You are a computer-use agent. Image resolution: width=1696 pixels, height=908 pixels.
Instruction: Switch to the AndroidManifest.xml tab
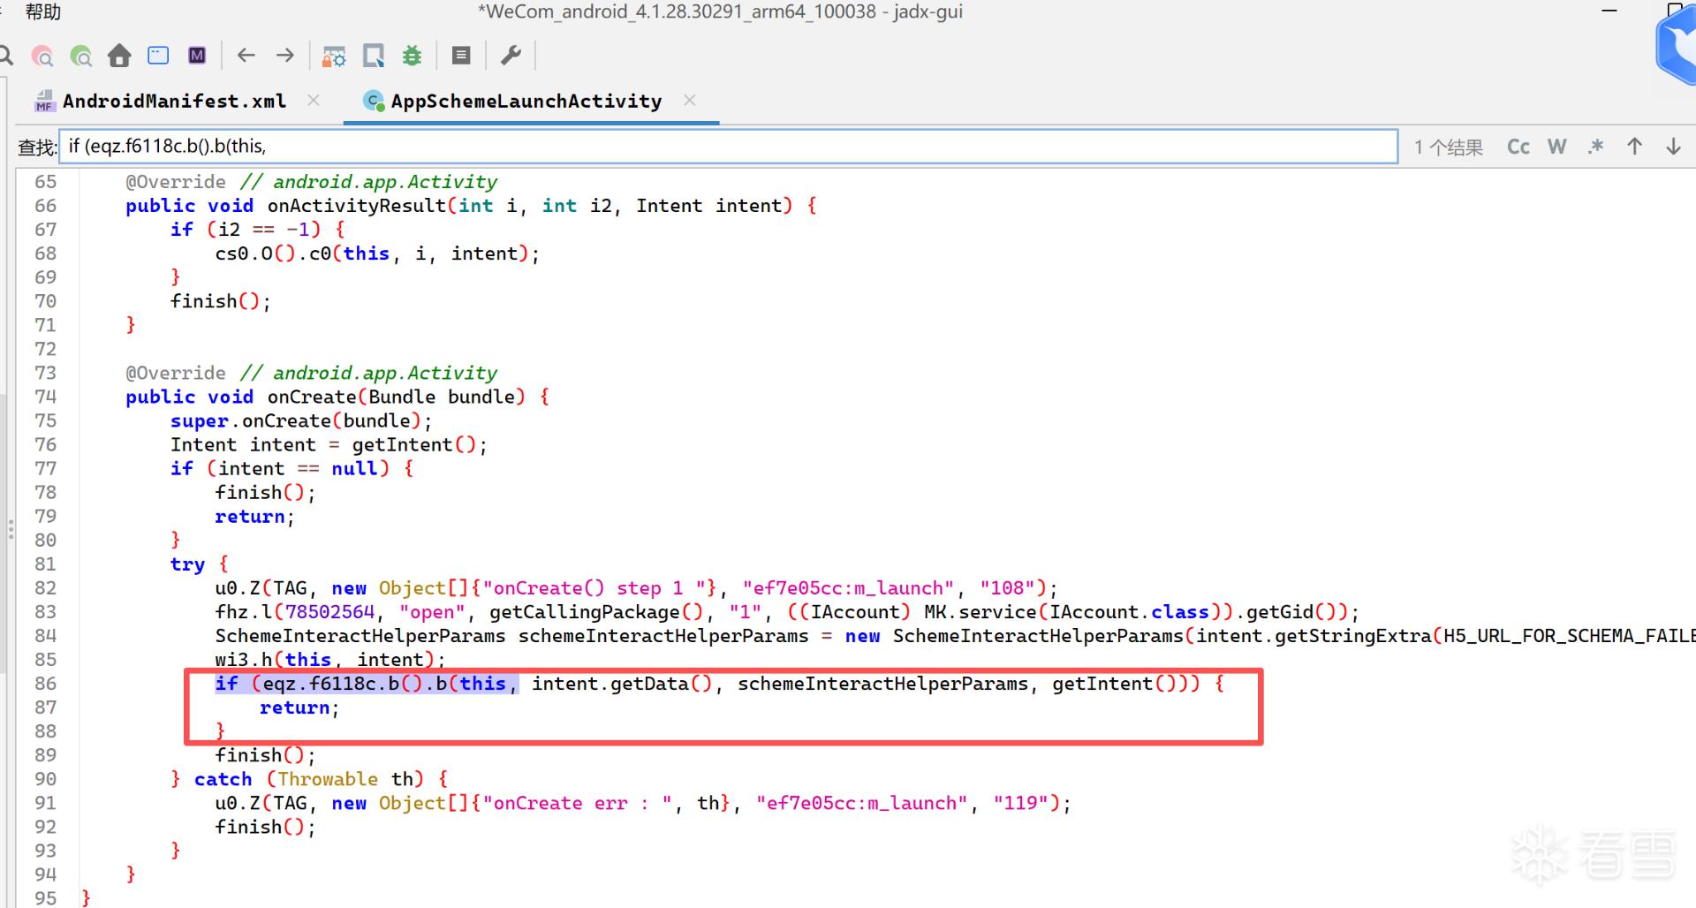174,102
